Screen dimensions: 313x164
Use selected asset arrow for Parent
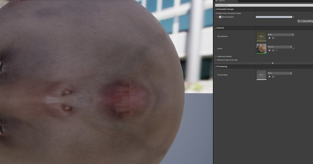pos(270,50)
